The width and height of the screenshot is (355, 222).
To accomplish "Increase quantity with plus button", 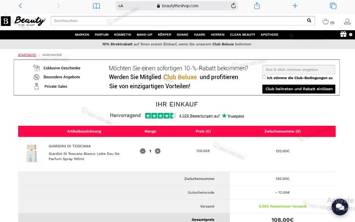I will point(157,151).
